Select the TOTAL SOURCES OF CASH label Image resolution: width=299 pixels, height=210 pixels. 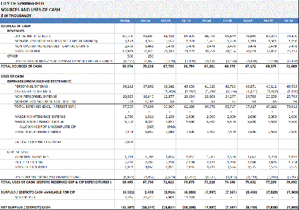tap(21, 66)
